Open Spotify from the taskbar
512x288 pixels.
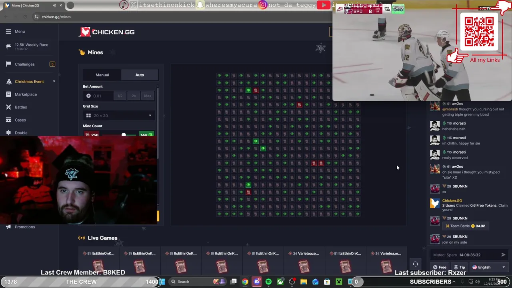click(268, 282)
